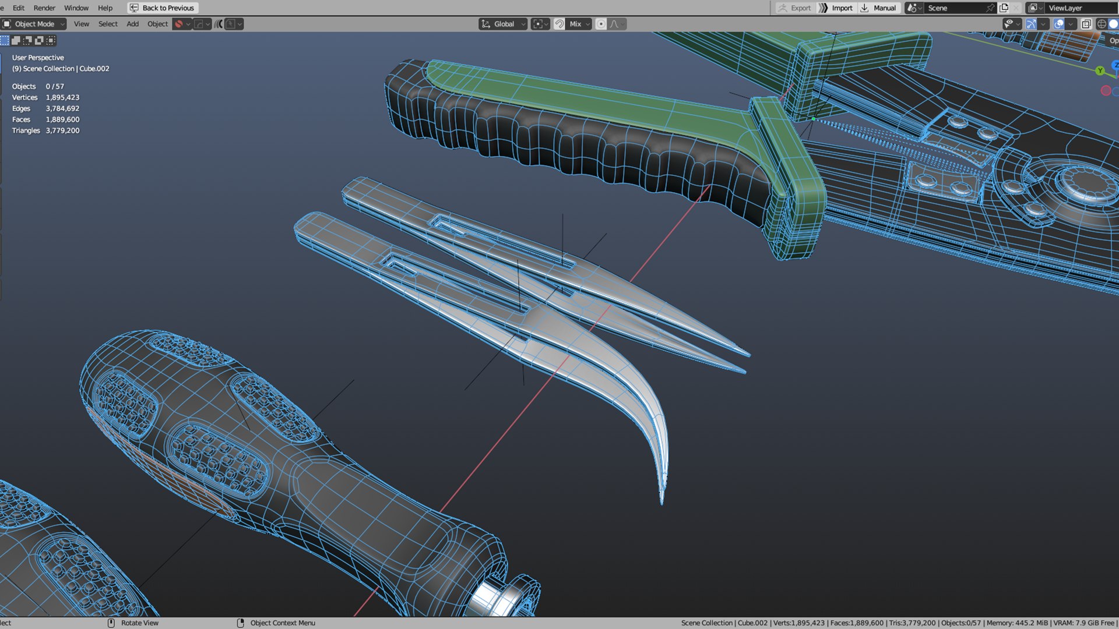Screen dimensions: 1119x629
Task: Pick the Invert selection mode icon
Action: [x=39, y=40]
